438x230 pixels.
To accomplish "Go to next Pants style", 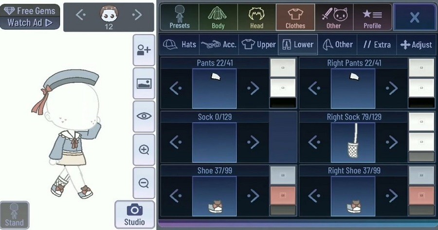I will [x=253, y=88].
